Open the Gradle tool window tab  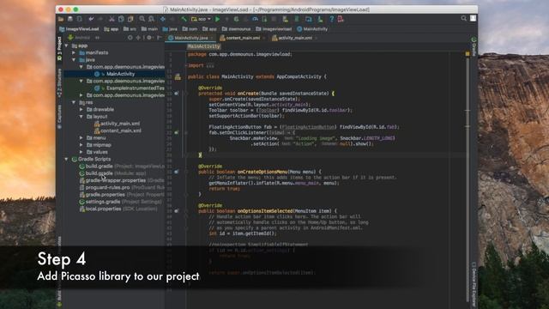pyautogui.click(x=474, y=45)
